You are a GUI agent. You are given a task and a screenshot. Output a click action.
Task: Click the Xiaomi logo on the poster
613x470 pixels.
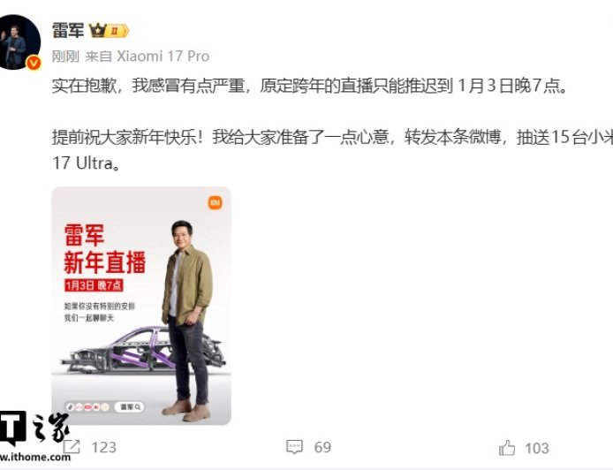click(x=215, y=202)
